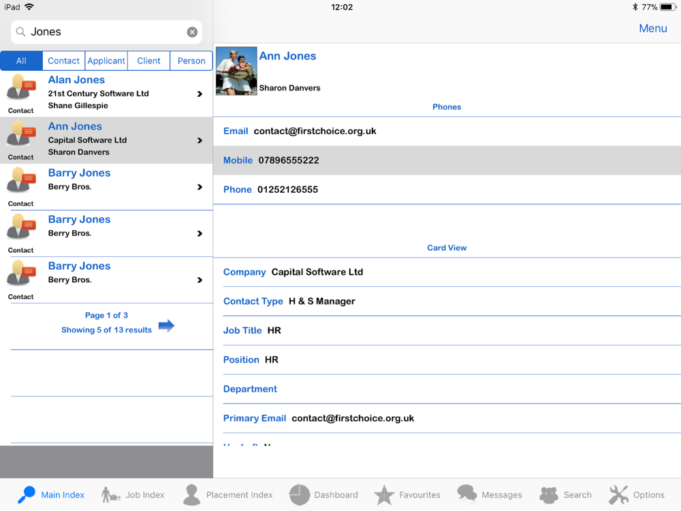681x511 pixels.
Task: Select the Applicant filter tab
Action: coord(106,61)
